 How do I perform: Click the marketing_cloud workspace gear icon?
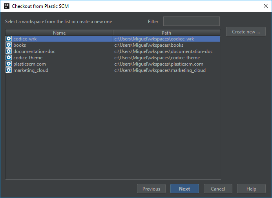coord(9,70)
